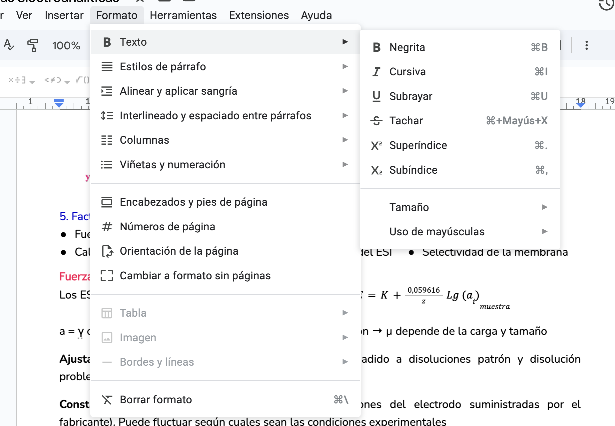Select the paint format roller tool
Viewport: 615px width, 426px height.
point(33,45)
